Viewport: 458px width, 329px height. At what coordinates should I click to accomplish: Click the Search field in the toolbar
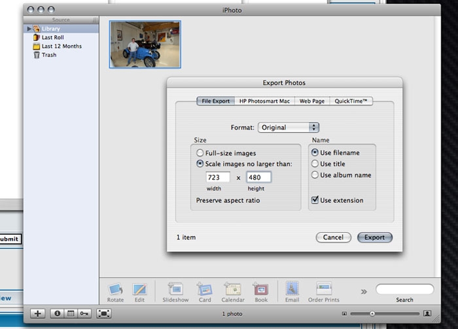click(x=404, y=289)
